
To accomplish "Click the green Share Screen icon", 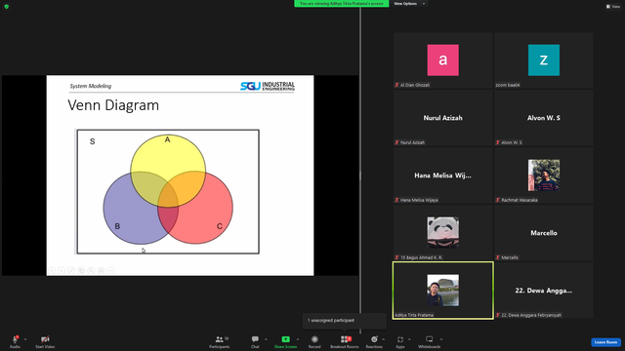I will 286,339.
